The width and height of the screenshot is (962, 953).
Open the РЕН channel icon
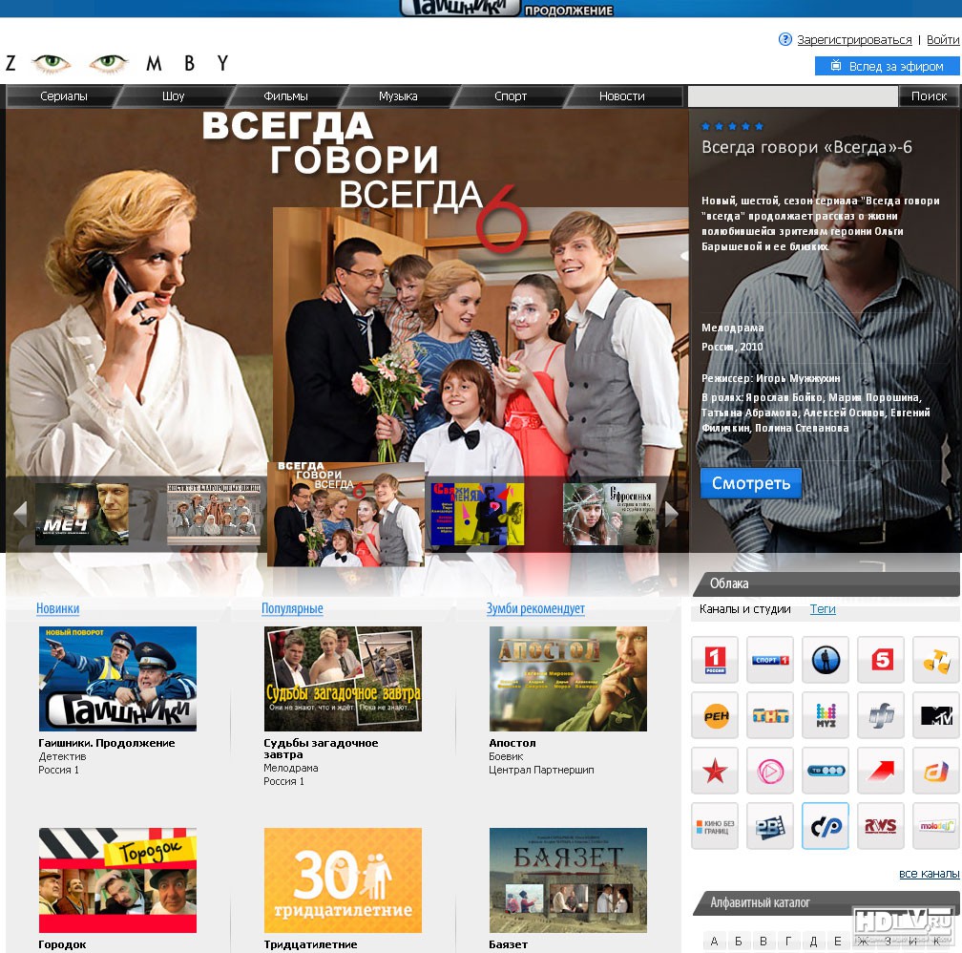[x=715, y=714]
